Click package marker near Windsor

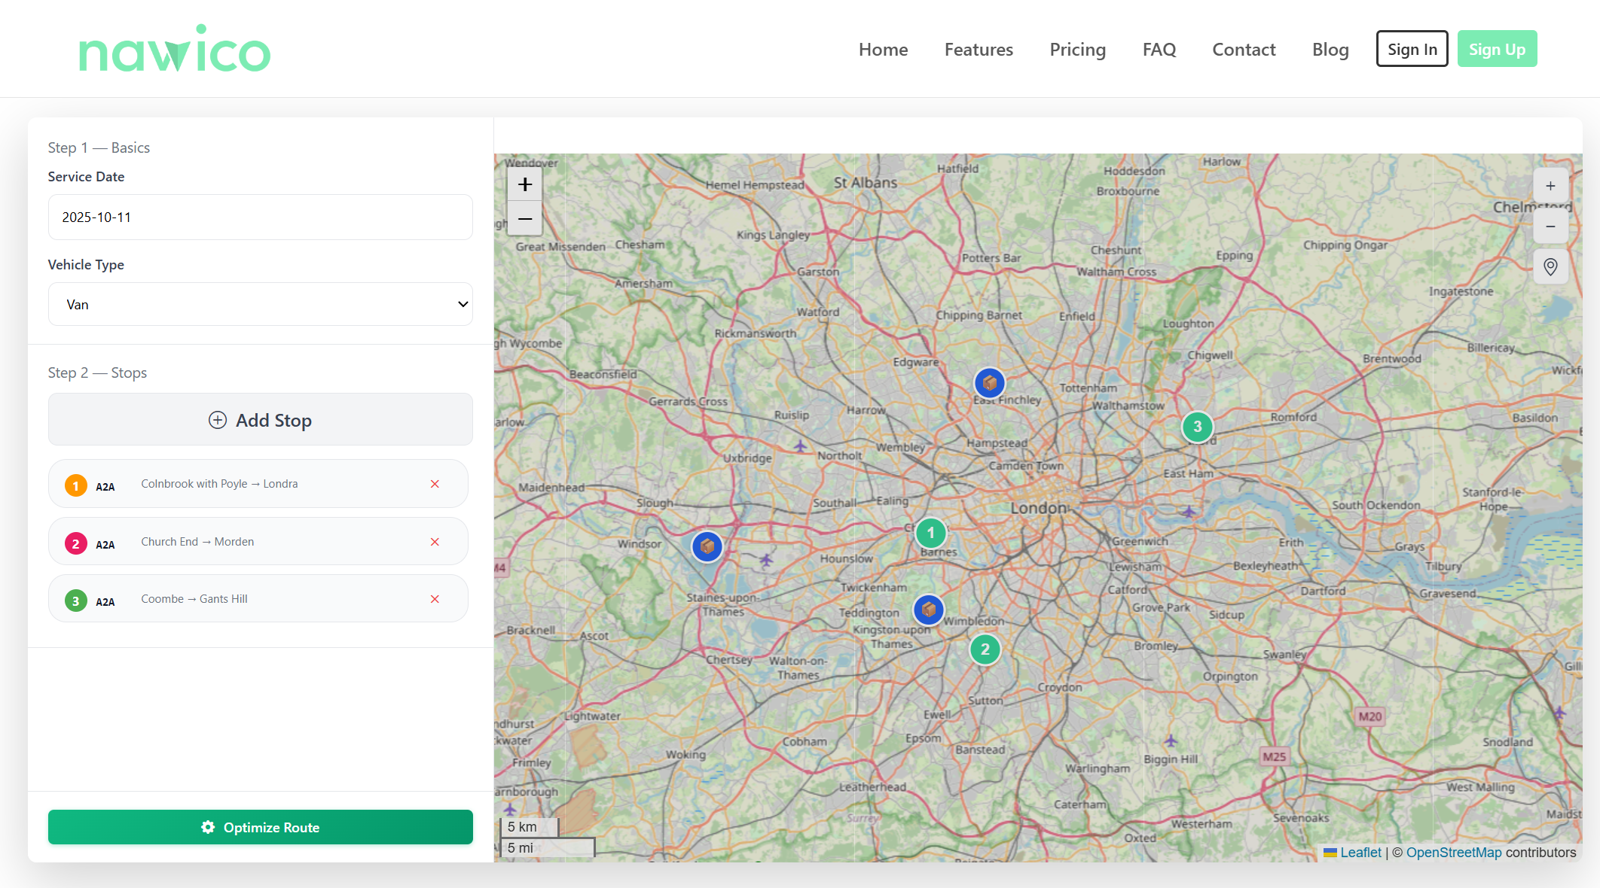click(x=707, y=546)
